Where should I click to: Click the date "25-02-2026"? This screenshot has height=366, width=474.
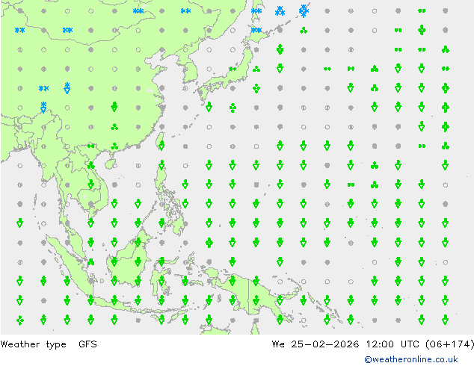[325, 344]
